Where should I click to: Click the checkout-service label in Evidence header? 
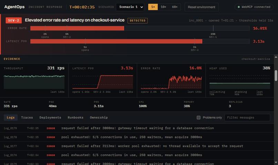point(256,59)
